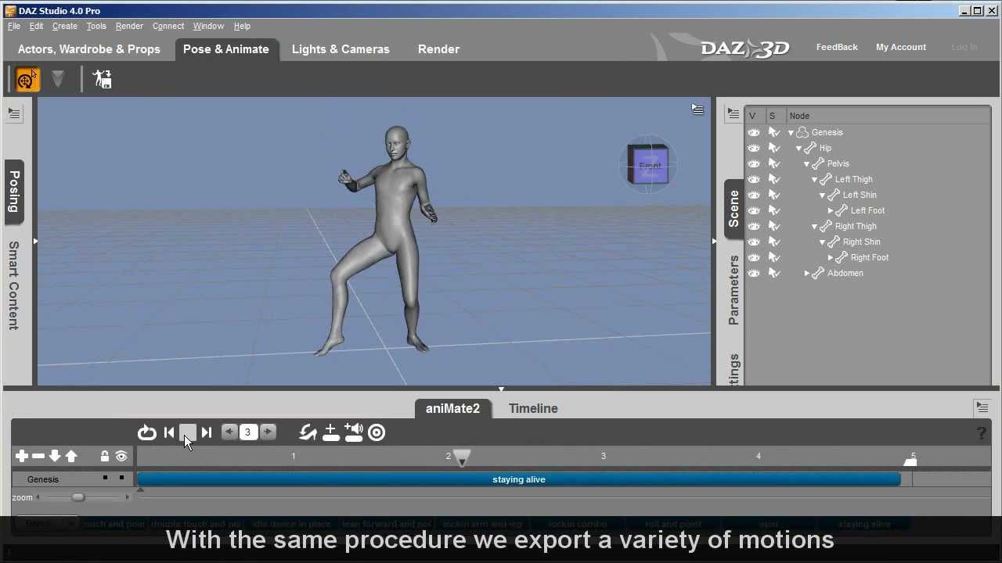The image size is (1002, 563).
Task: Open the Posing side pane tab
Action: [14, 192]
